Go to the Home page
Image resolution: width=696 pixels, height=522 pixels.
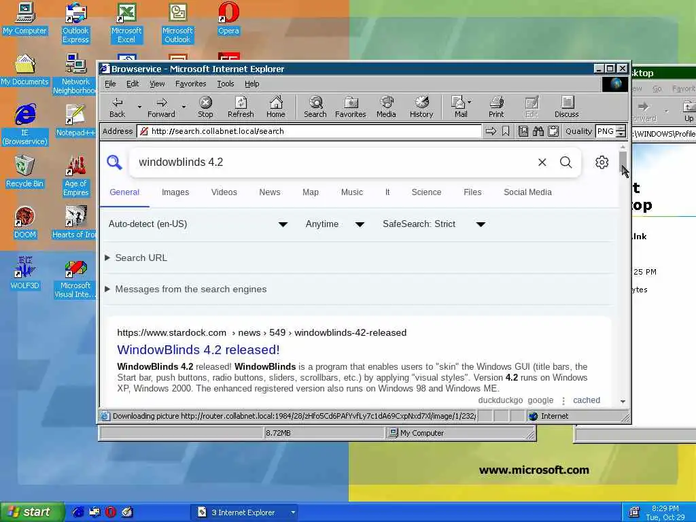click(x=276, y=107)
